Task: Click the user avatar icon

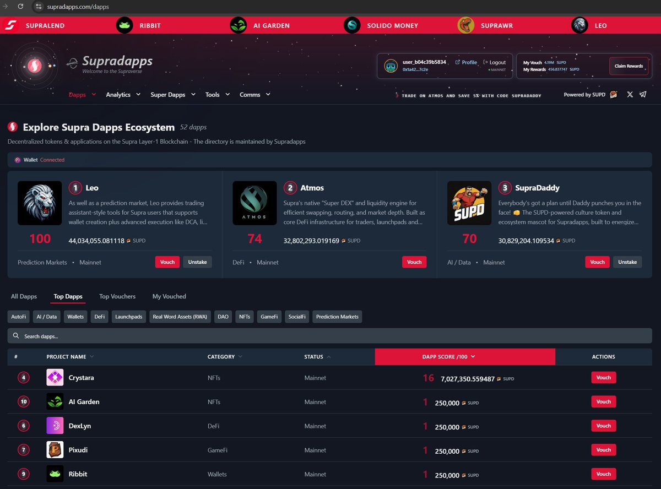Action: pyautogui.click(x=391, y=66)
